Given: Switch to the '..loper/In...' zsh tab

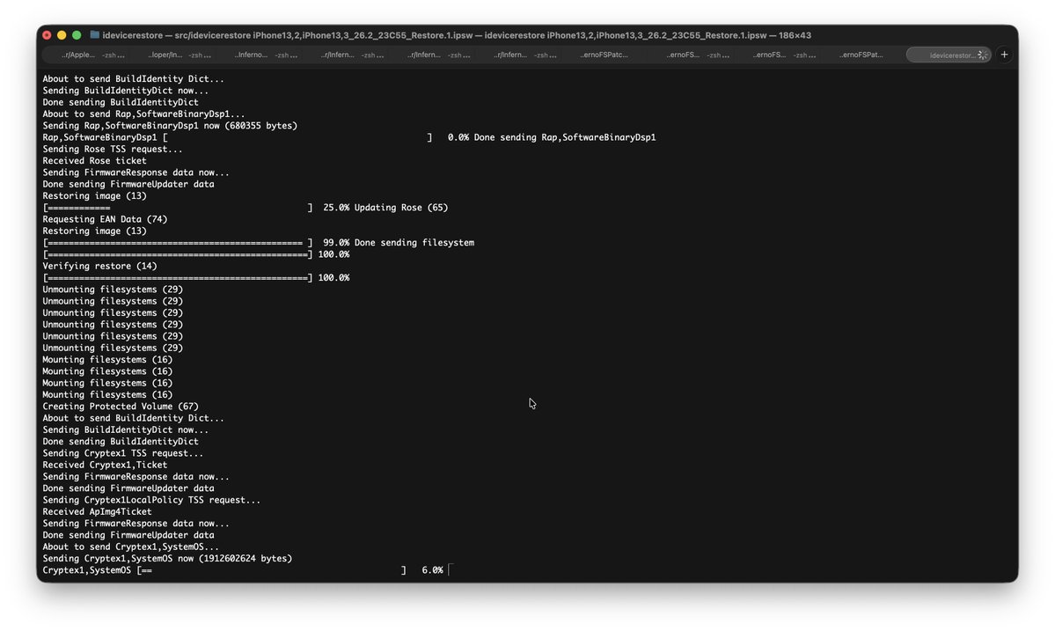Looking at the screenshot, I should 179,55.
